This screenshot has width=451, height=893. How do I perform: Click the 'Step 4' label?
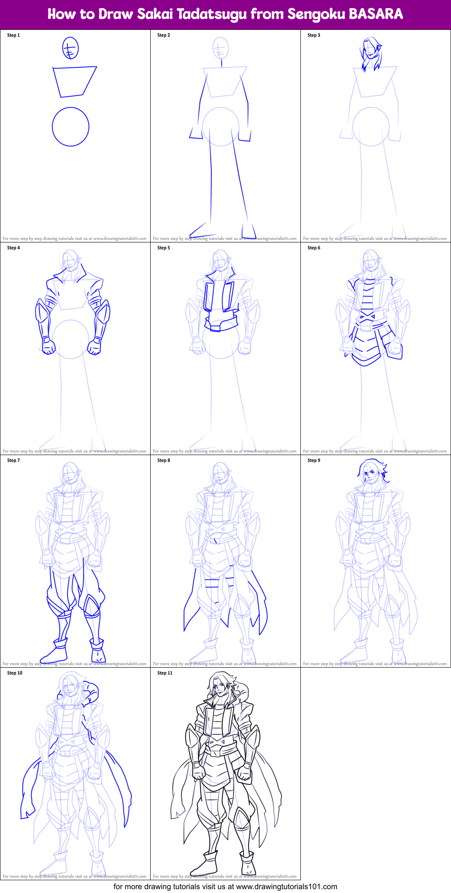14,248
